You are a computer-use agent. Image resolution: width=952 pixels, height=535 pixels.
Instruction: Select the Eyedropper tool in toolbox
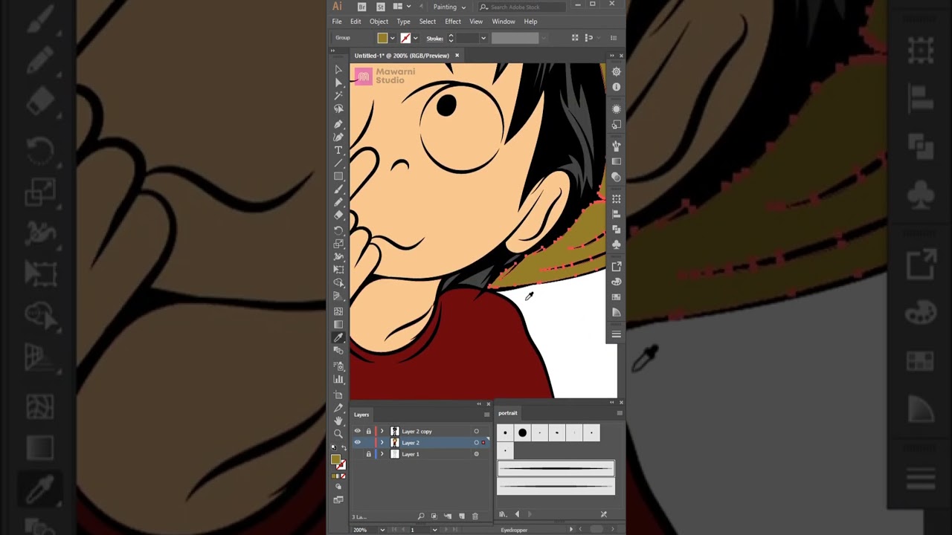click(338, 338)
